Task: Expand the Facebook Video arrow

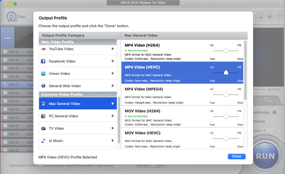Action: click(113, 61)
